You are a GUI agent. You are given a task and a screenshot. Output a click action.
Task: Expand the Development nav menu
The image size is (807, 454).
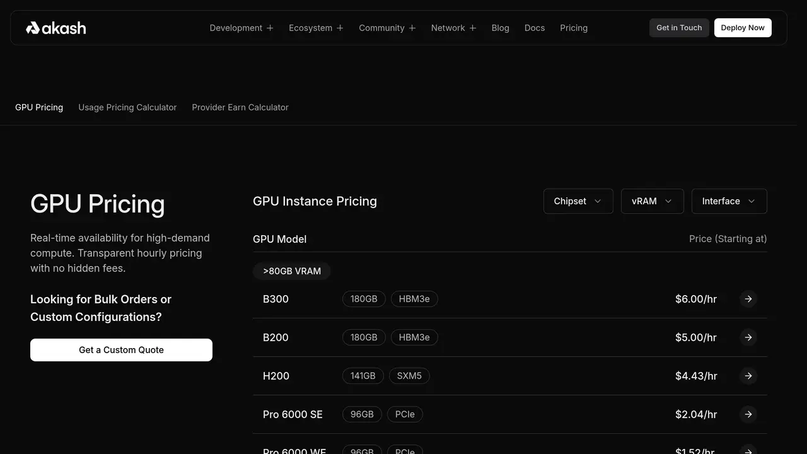point(241,28)
